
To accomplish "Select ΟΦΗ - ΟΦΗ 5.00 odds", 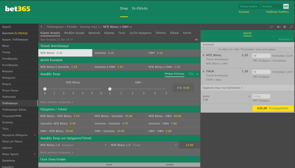I will click(173, 131).
